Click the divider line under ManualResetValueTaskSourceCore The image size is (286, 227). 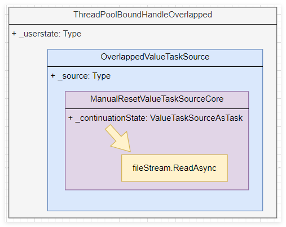point(157,108)
